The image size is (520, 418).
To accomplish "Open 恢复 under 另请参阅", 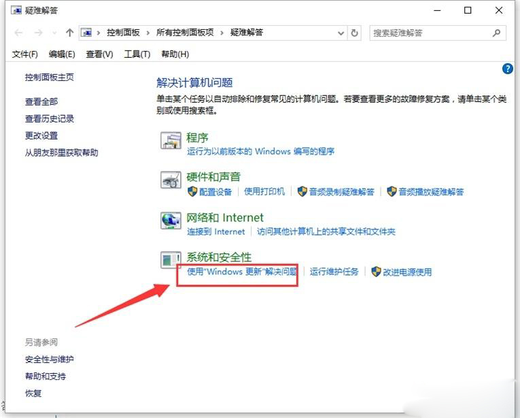I will 33,393.
